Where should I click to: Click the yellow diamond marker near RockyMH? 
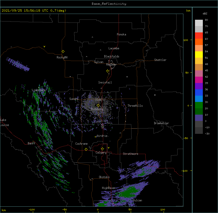click(63, 52)
